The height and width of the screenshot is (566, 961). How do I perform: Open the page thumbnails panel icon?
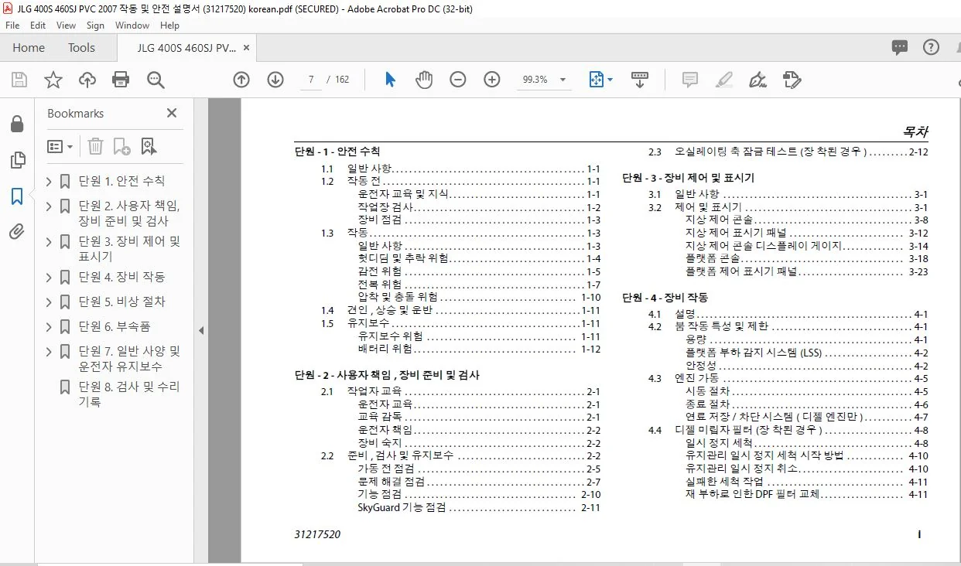(16, 160)
